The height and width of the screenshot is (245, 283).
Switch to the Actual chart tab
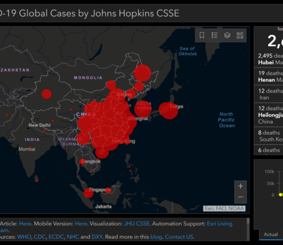[x=271, y=234]
